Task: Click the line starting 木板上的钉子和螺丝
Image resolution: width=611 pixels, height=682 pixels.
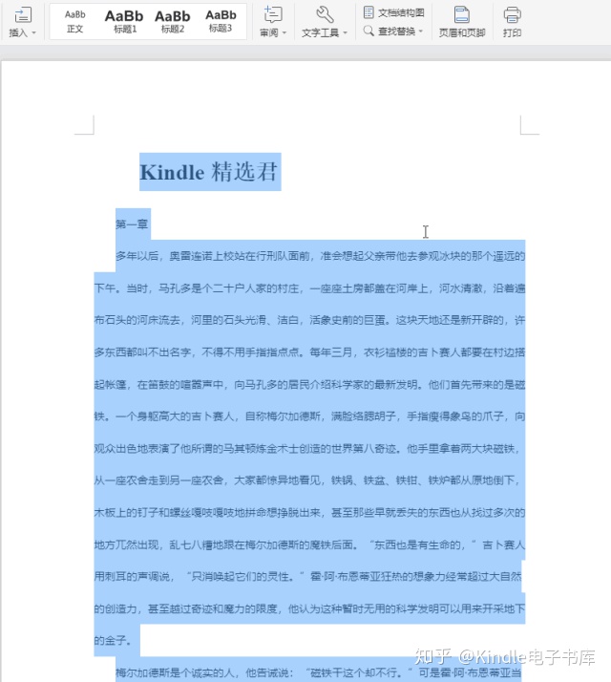Action: (x=309, y=512)
